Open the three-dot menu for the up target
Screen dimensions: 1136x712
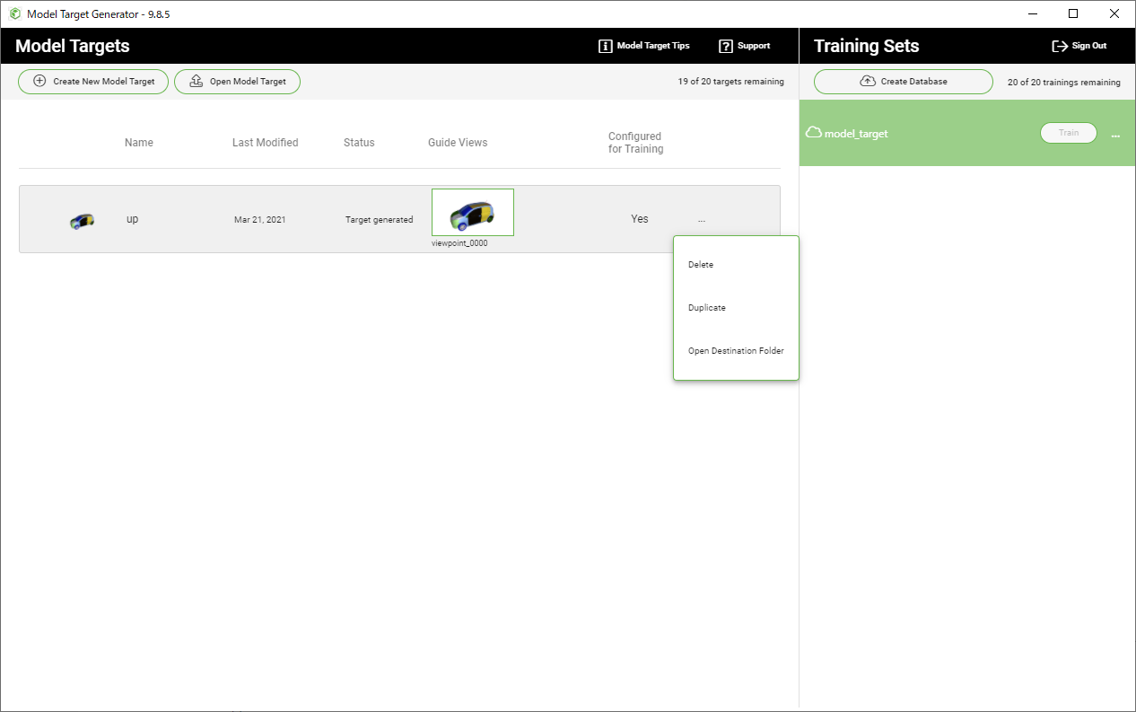(701, 219)
